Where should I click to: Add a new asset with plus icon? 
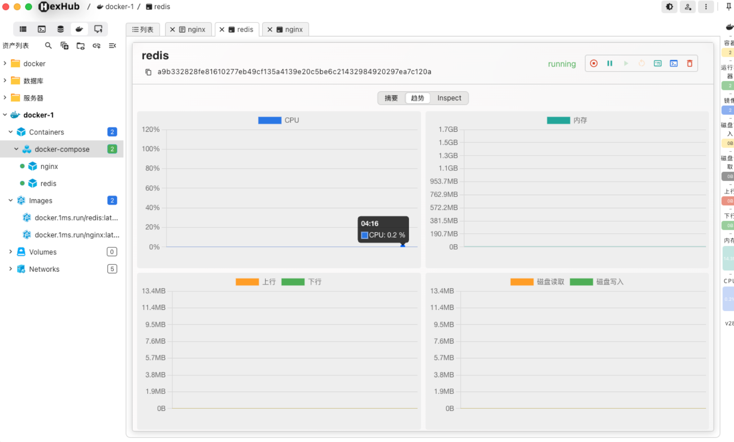[64, 45]
